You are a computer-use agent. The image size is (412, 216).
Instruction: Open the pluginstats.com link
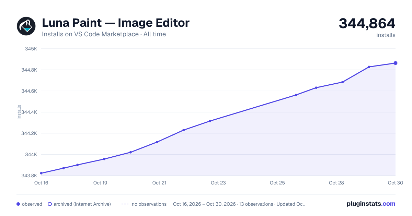[x=371, y=204]
